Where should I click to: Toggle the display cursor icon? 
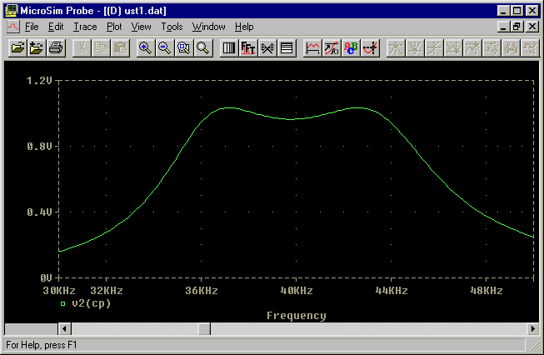tap(370, 47)
